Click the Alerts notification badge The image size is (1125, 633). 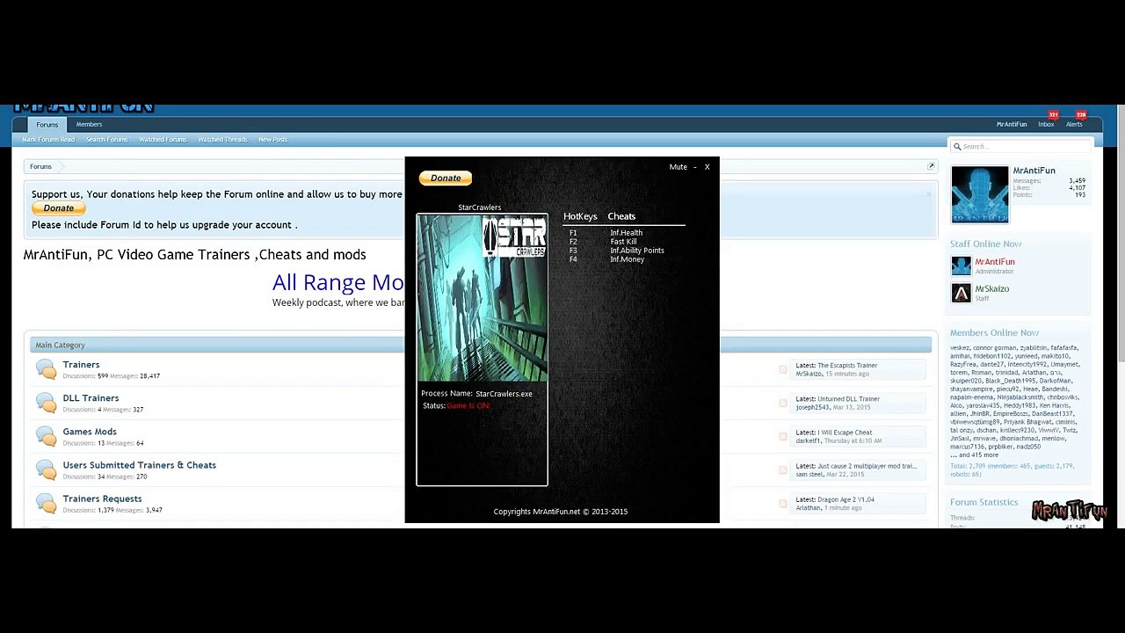click(1081, 115)
